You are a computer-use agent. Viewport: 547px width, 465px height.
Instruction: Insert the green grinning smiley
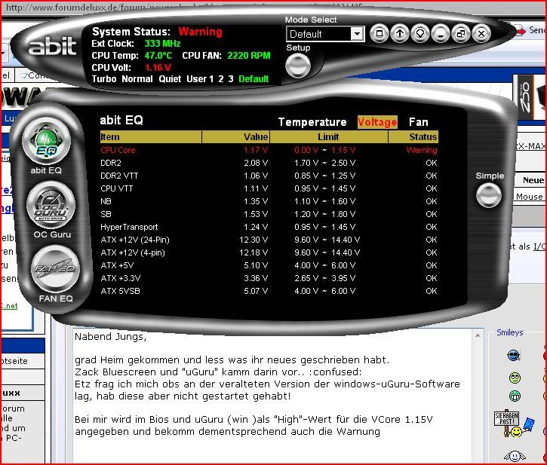[x=515, y=396]
